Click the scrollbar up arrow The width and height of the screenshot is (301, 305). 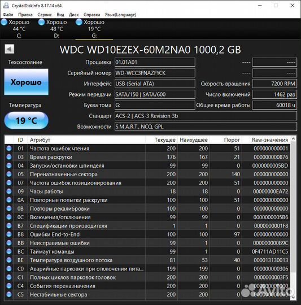pos(293,139)
